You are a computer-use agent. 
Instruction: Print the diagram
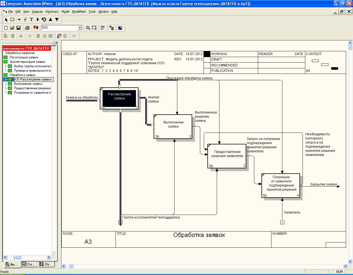coord(27,28)
